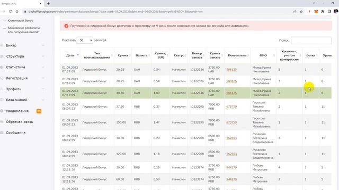Open the tab search chevron in title bar
The height and width of the screenshot is (190, 339).
point(314,3)
